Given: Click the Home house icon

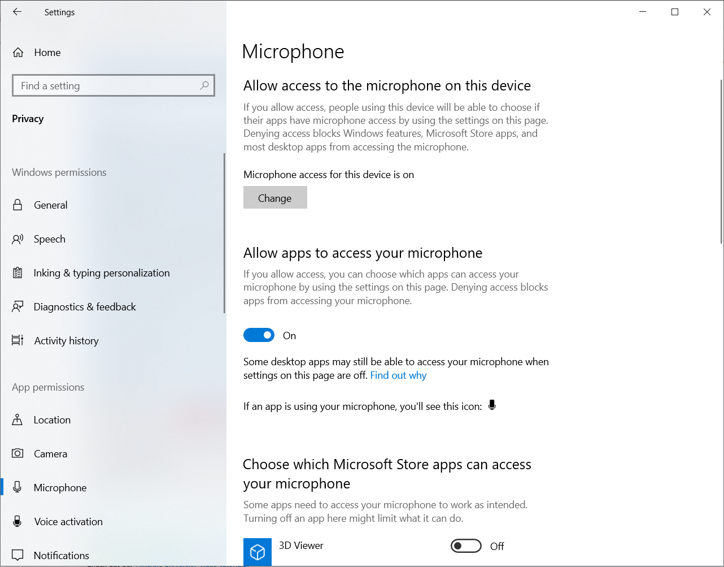Looking at the screenshot, I should [18, 53].
